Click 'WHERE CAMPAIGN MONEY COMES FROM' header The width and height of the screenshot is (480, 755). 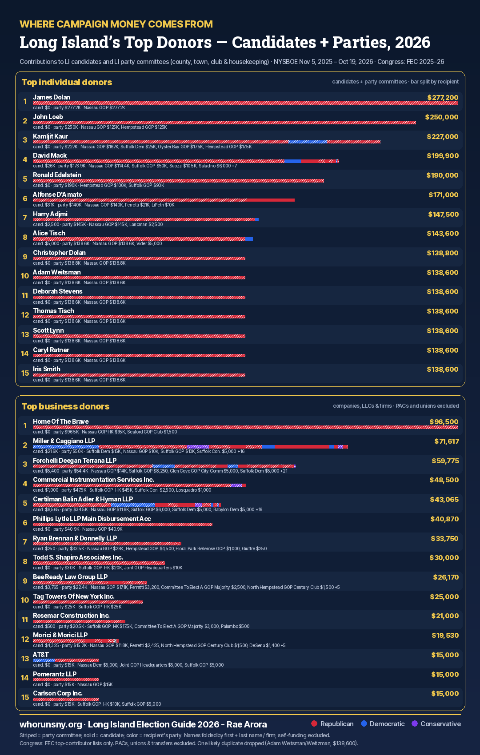[x=116, y=24]
